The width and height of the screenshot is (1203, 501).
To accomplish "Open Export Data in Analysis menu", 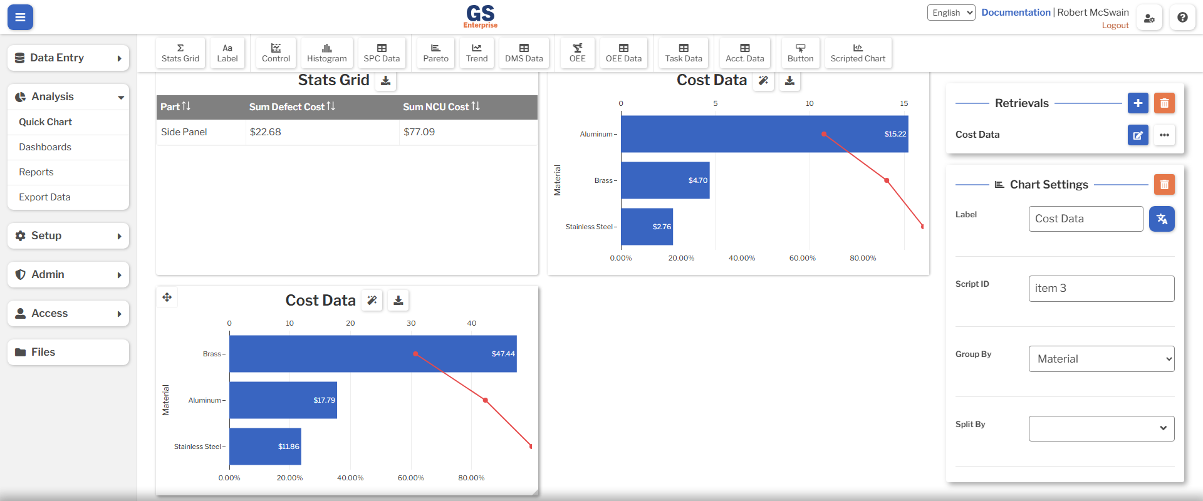I will pos(68,197).
